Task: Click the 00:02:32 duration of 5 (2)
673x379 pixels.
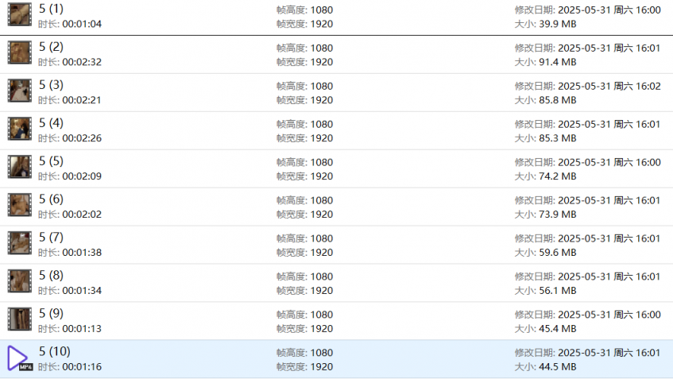Action: pos(82,62)
